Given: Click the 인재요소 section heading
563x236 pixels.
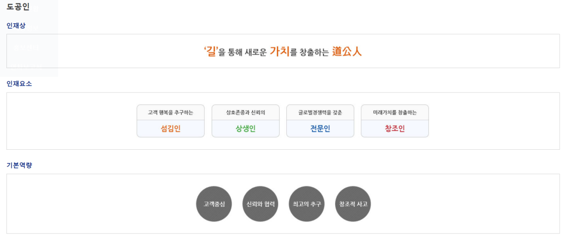Looking at the screenshot, I should (x=19, y=84).
